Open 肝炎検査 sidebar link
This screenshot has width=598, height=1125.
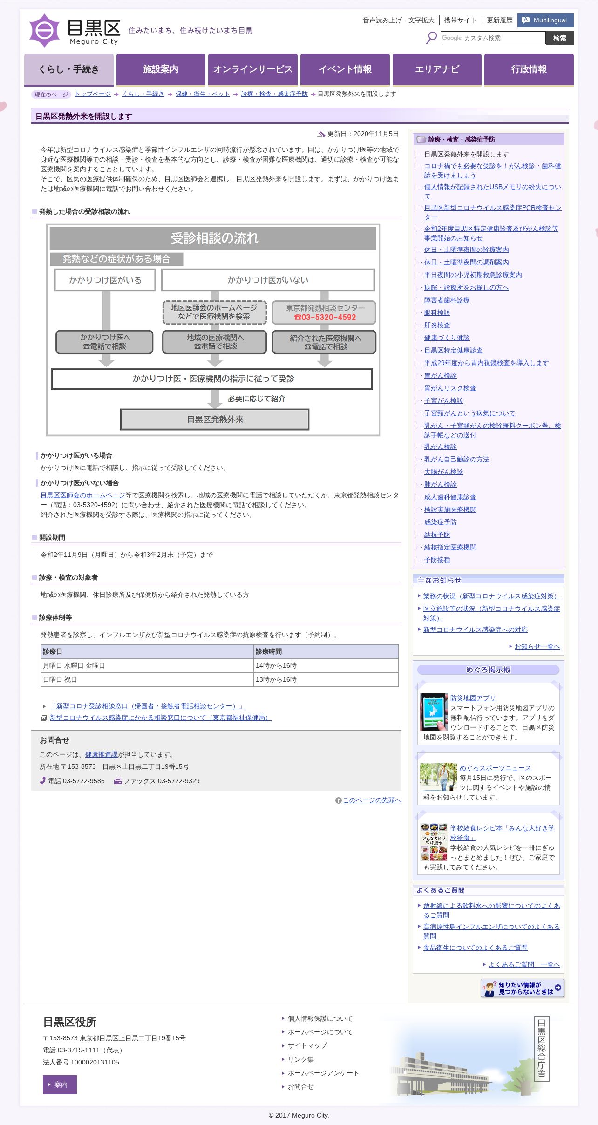(437, 325)
